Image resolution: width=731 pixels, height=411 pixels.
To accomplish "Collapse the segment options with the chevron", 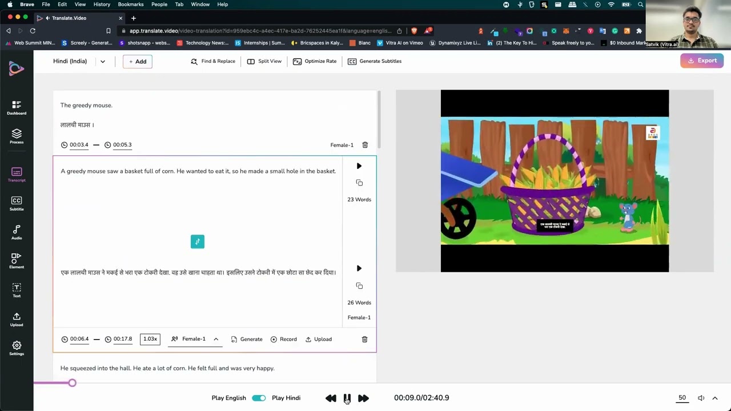I will click(216, 339).
